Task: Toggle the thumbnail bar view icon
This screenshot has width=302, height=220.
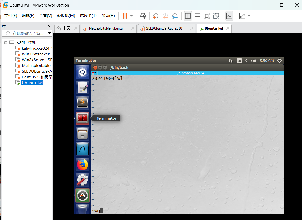Action: (197, 16)
